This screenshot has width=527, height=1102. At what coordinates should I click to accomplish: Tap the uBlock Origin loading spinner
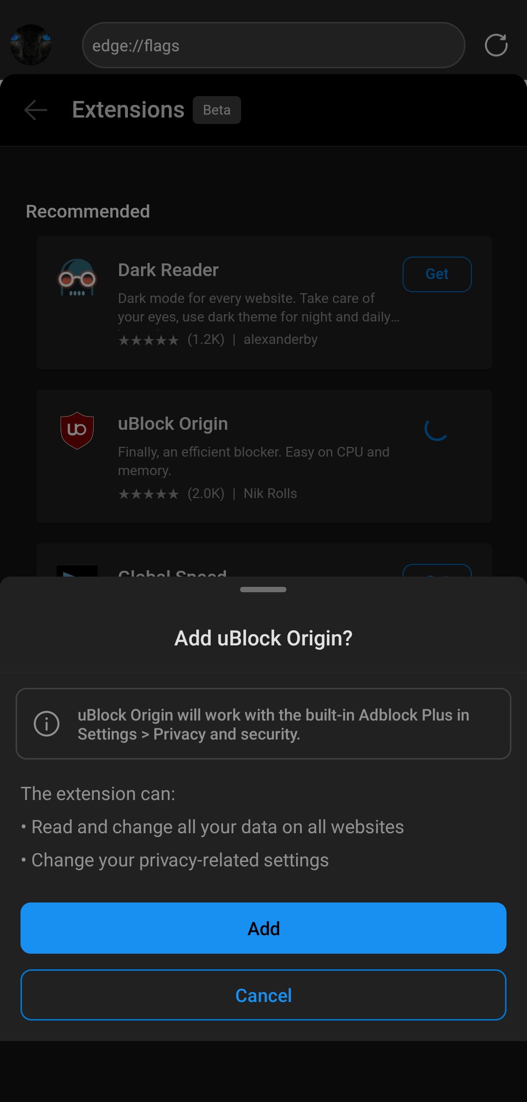(x=436, y=429)
